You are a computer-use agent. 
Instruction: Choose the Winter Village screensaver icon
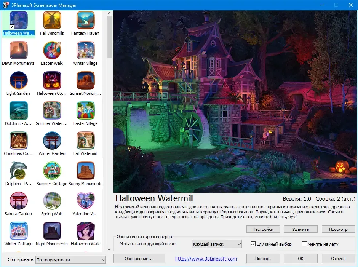(x=85, y=50)
